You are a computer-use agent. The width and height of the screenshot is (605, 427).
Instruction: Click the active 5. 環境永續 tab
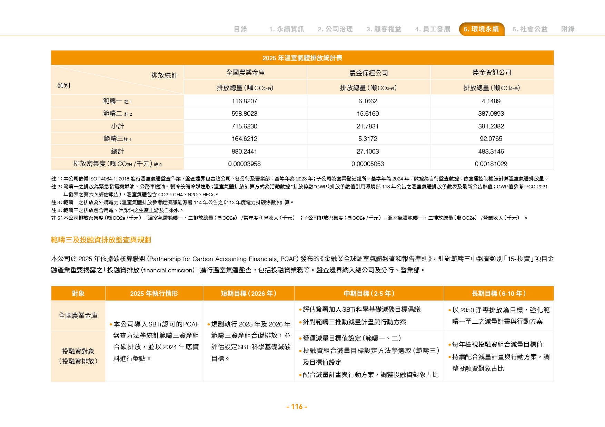482,29
